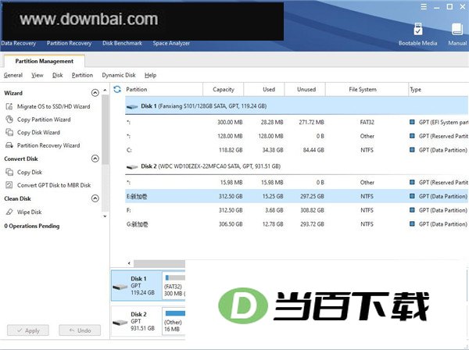Select the 300.00 MB FAT32 partition row
Screen dimensions: 469x350
[297, 122]
